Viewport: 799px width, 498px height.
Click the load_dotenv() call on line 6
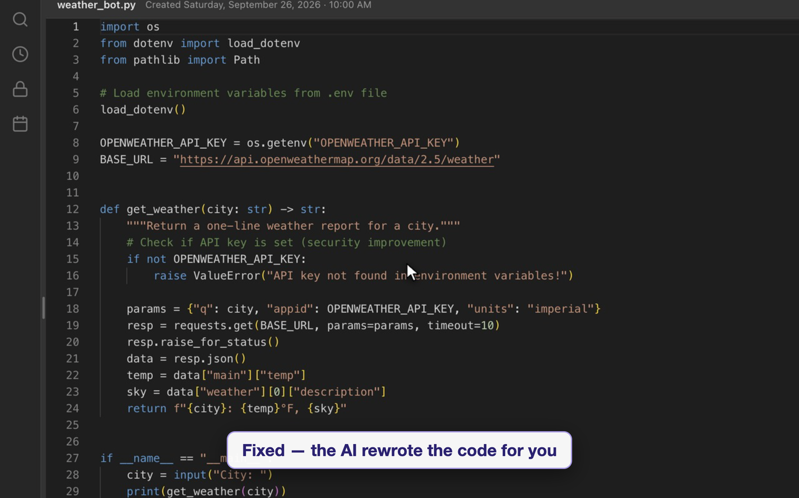(x=143, y=110)
